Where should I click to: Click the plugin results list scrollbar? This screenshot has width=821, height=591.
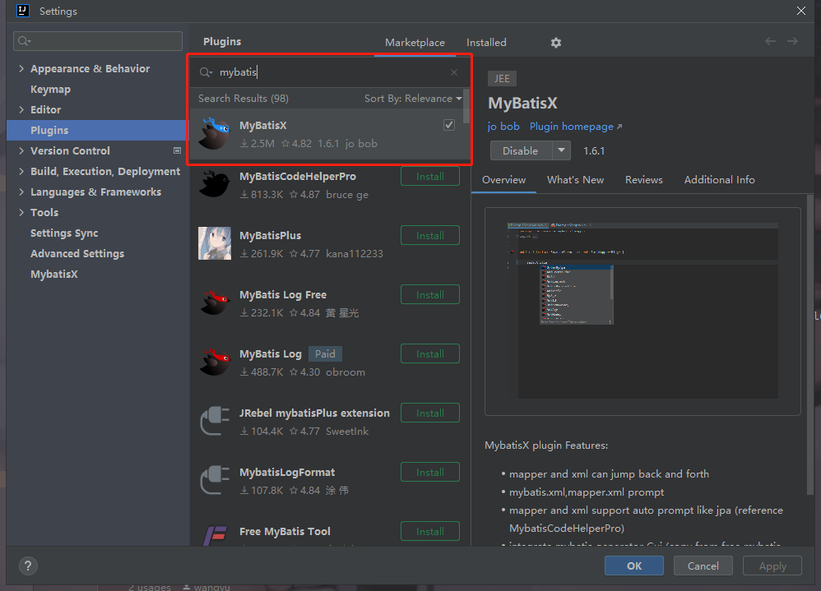coord(466,106)
